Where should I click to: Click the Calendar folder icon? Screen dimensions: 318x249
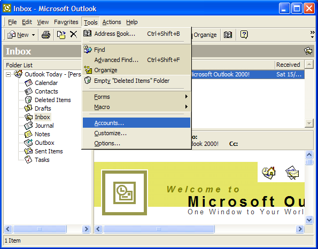click(x=29, y=83)
